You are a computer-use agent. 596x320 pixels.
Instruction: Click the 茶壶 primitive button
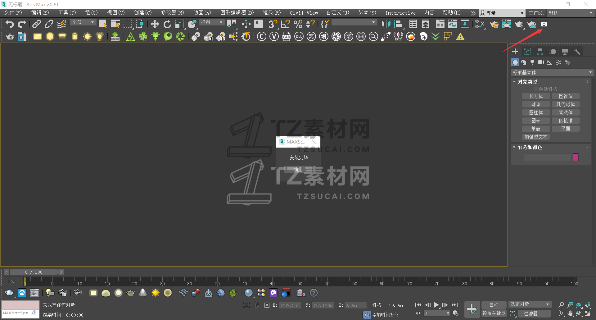coord(536,129)
